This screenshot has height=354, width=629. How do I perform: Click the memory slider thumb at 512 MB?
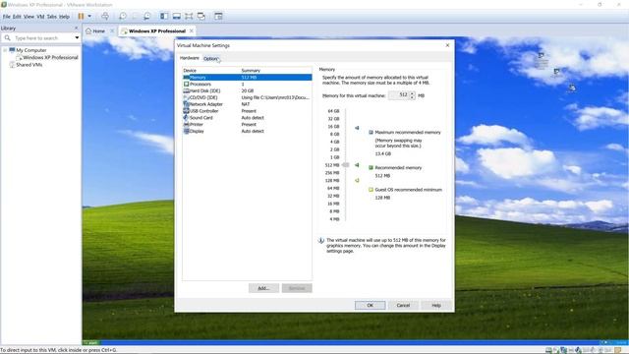pos(345,165)
